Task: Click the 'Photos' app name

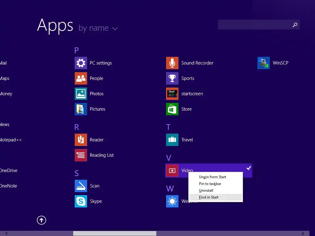Action: click(x=97, y=94)
